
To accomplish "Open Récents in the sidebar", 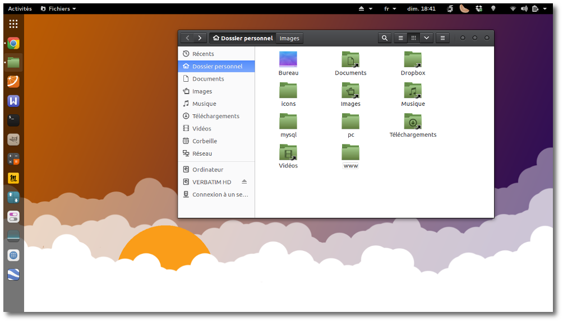I will click(216, 54).
